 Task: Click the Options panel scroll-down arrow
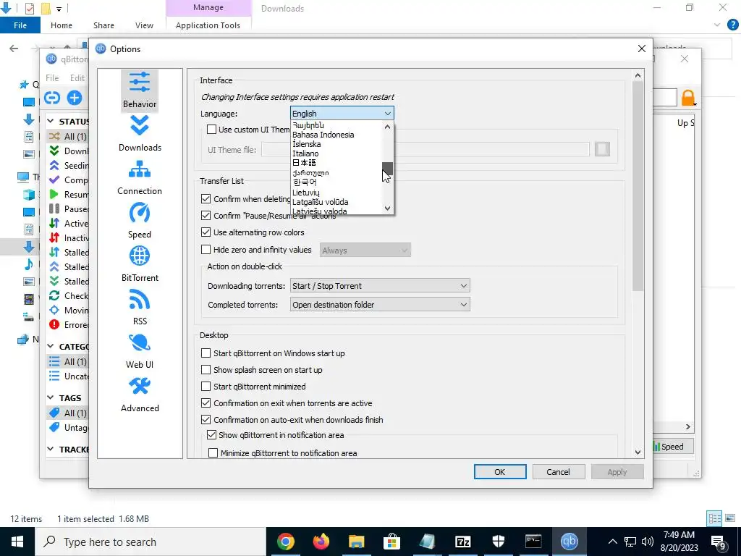pyautogui.click(x=638, y=452)
